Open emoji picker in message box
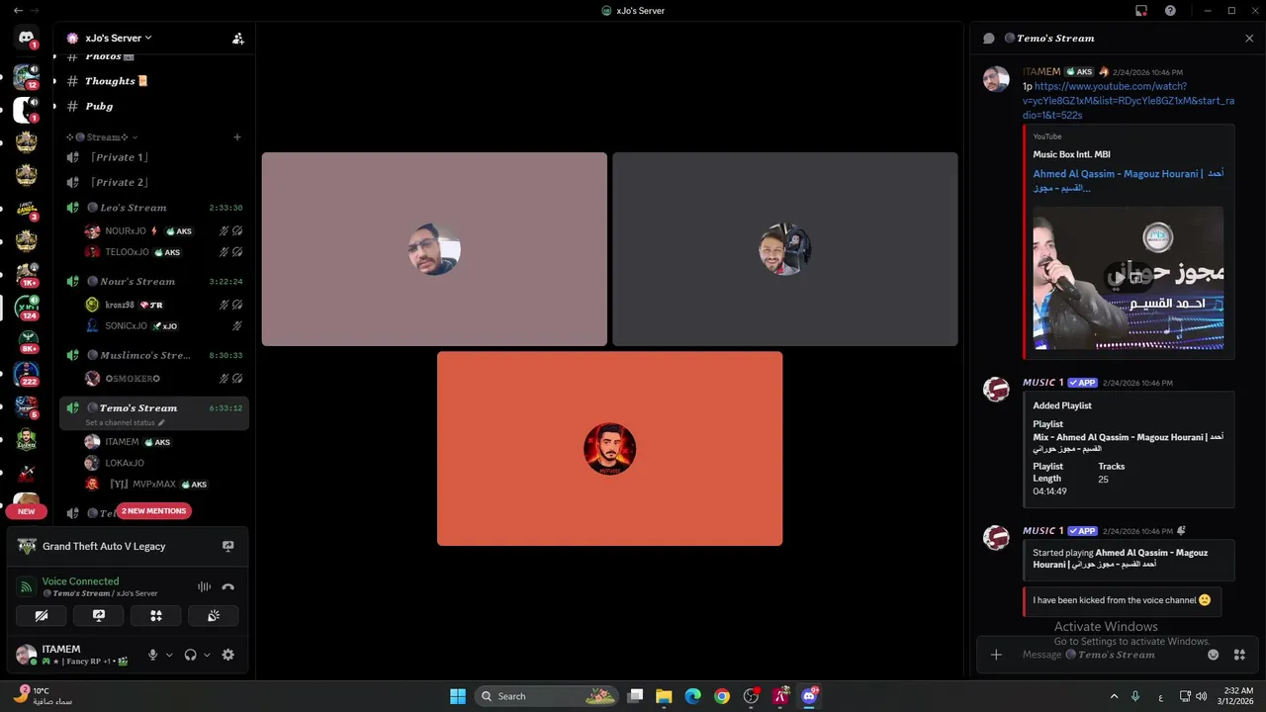The width and height of the screenshot is (1266, 712). pyautogui.click(x=1214, y=655)
